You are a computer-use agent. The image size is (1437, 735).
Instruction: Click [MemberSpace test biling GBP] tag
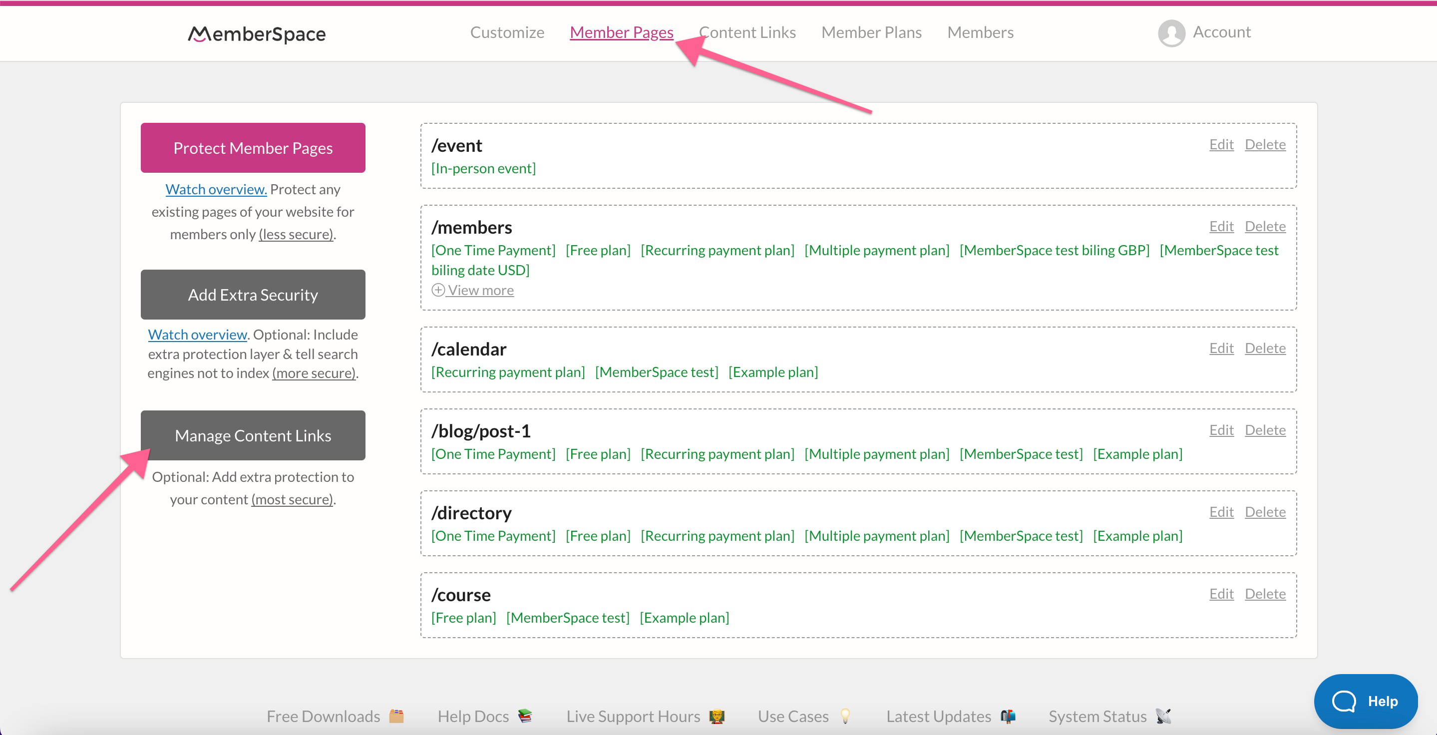pyautogui.click(x=1055, y=250)
